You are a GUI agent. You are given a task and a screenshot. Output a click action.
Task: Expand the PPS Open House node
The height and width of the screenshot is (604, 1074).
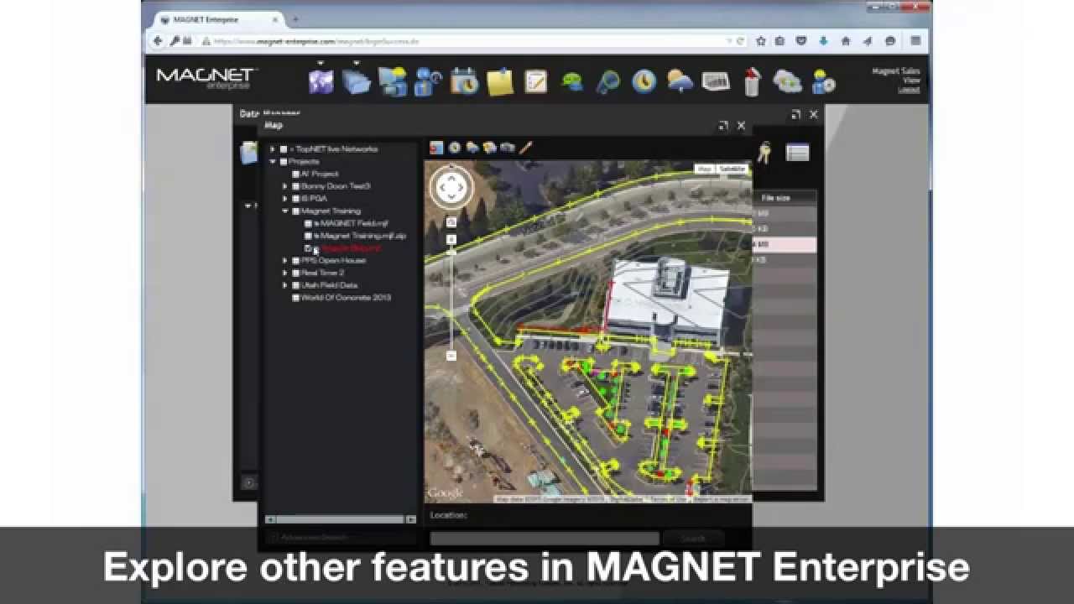[x=284, y=261]
